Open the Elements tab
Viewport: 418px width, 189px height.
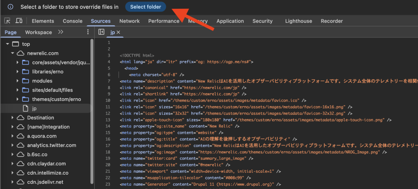43,21
